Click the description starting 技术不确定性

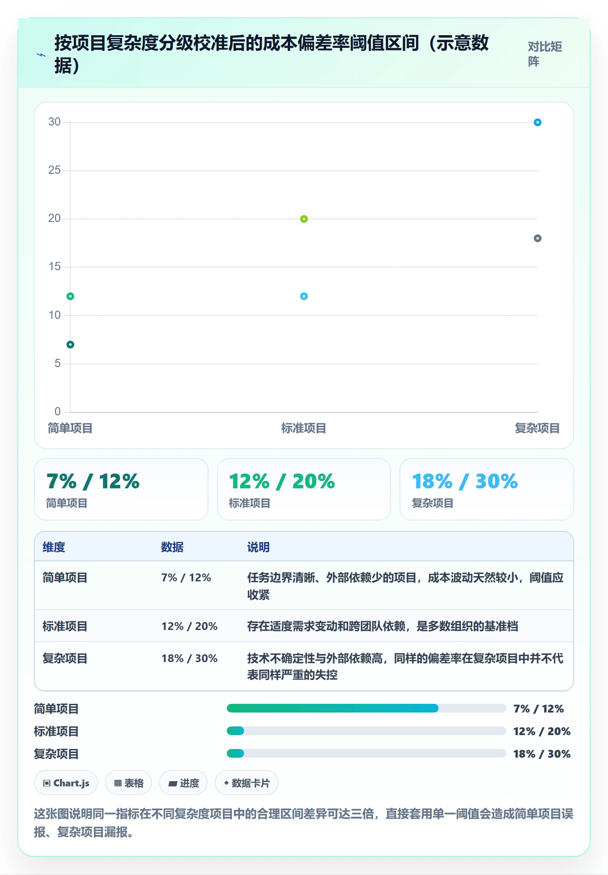(406, 666)
